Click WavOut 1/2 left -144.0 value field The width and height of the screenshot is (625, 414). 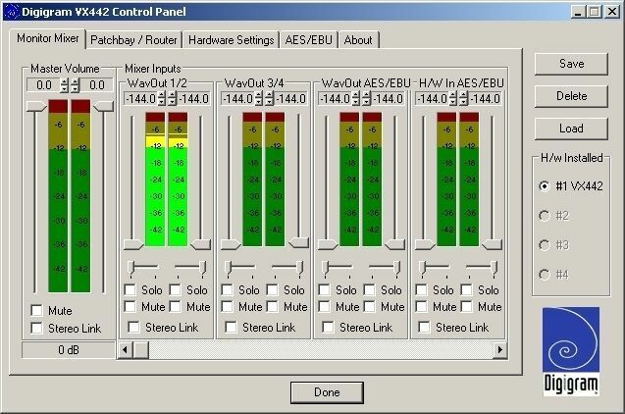[140, 98]
